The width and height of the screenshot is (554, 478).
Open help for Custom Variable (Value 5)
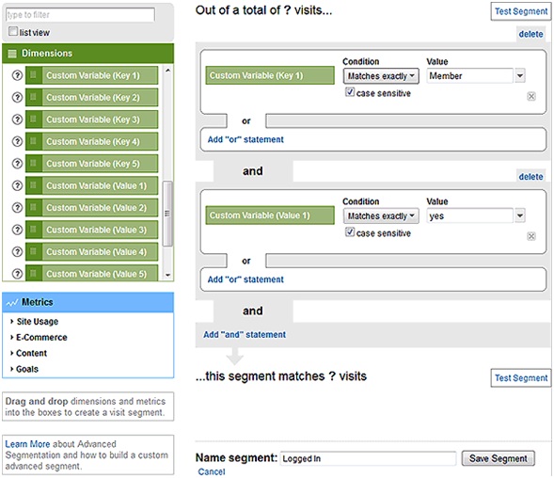coord(17,274)
